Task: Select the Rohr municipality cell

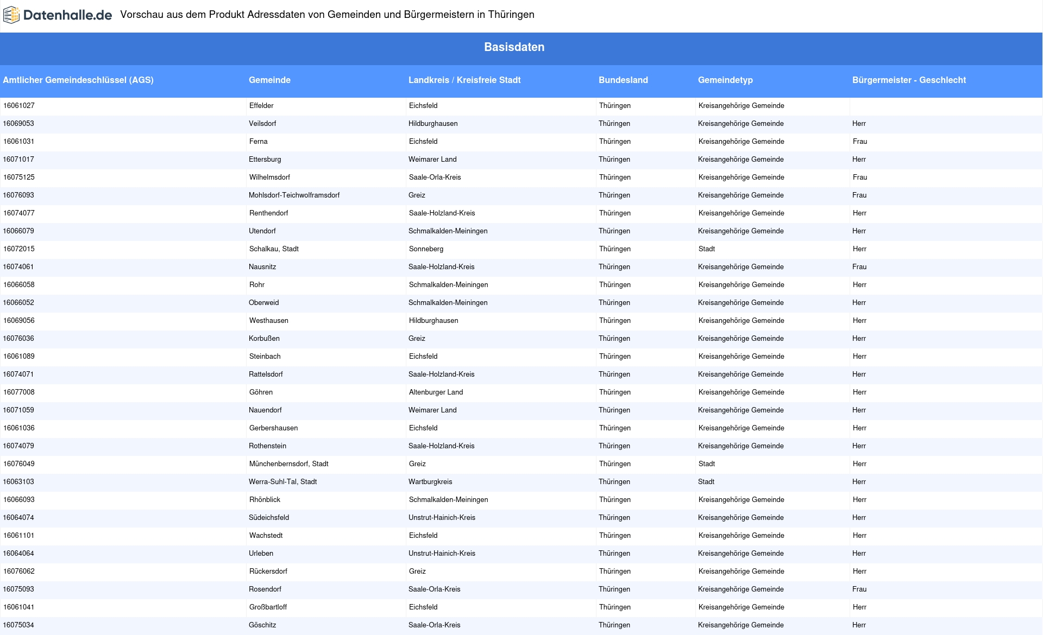Action: click(x=257, y=285)
